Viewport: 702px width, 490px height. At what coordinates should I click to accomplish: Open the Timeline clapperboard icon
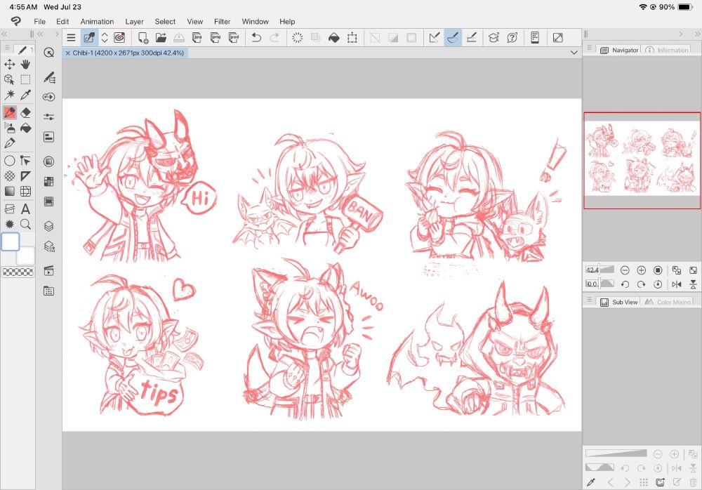click(x=49, y=270)
